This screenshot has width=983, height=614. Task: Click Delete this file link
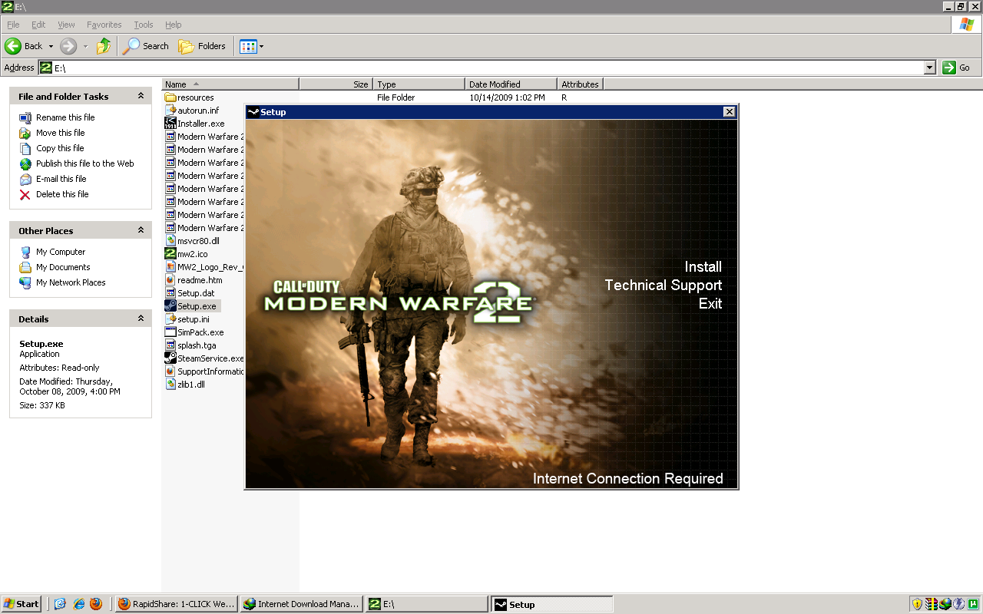[x=62, y=194]
